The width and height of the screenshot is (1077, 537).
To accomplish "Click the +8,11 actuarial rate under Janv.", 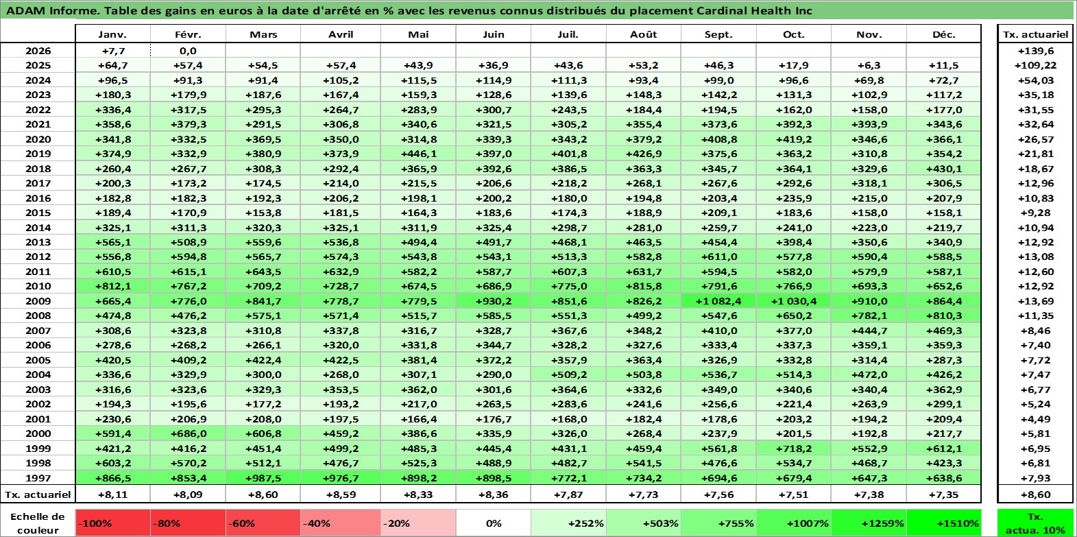I will [x=112, y=494].
